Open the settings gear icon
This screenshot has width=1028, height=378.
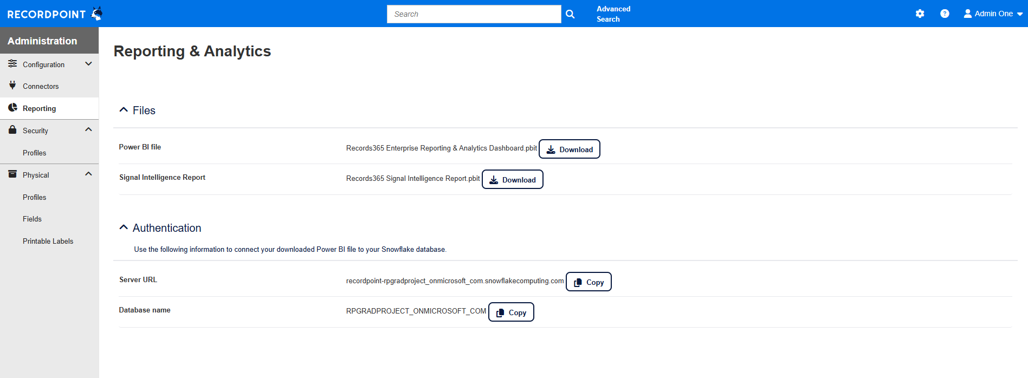click(920, 14)
